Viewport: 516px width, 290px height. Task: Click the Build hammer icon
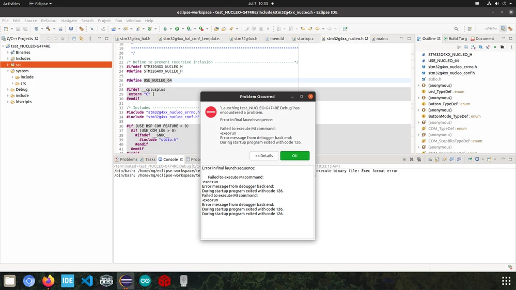tap(48, 29)
